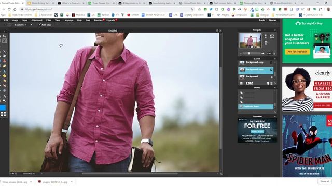
Task: Bookmark page with star icon
Action: point(192,9)
